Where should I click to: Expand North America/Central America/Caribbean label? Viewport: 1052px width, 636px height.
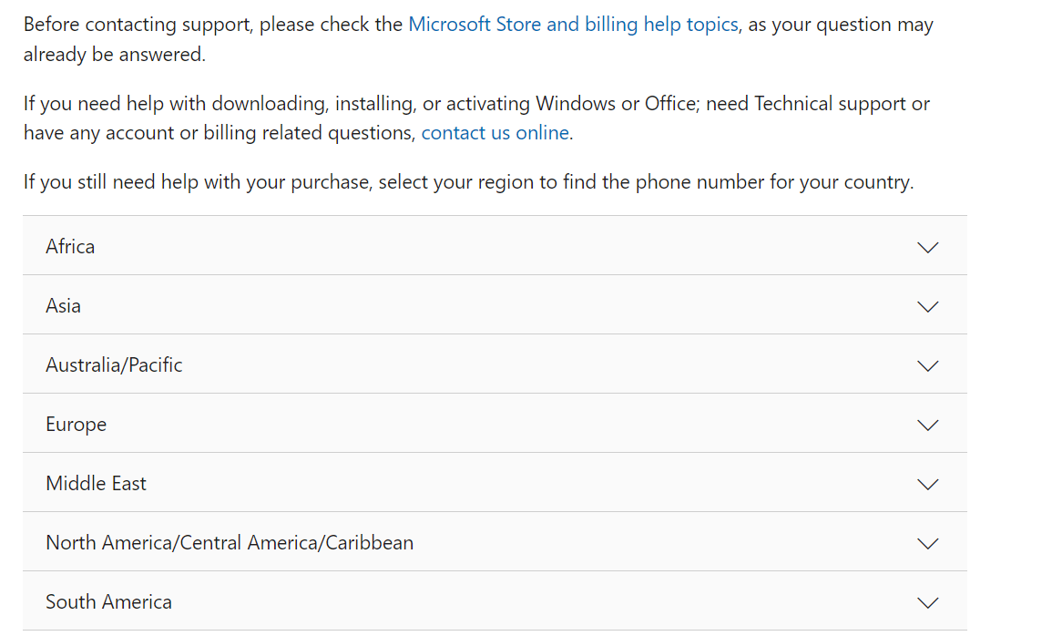click(230, 542)
